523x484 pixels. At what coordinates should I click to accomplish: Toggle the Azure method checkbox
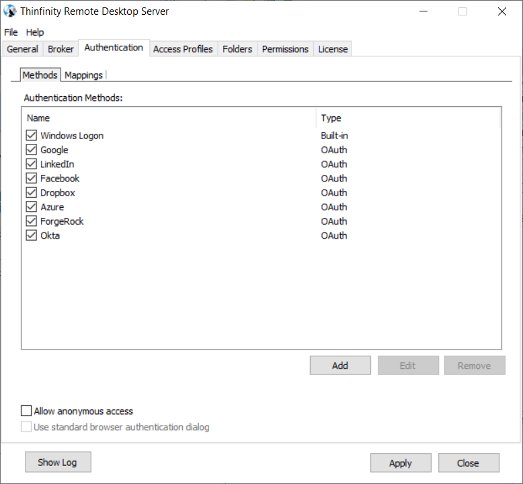click(32, 207)
